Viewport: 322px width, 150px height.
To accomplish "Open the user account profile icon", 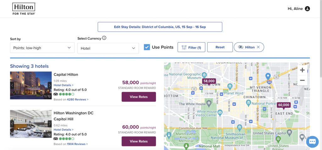I will pos(307,9).
